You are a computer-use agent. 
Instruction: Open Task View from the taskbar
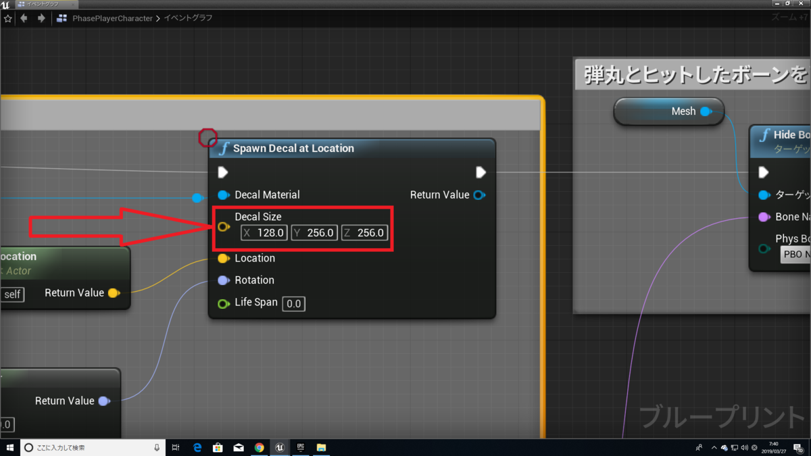pyautogui.click(x=176, y=447)
